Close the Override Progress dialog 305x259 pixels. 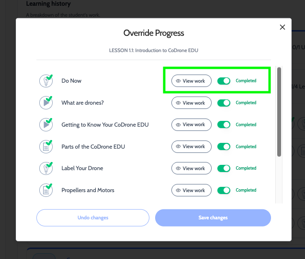coord(282,27)
